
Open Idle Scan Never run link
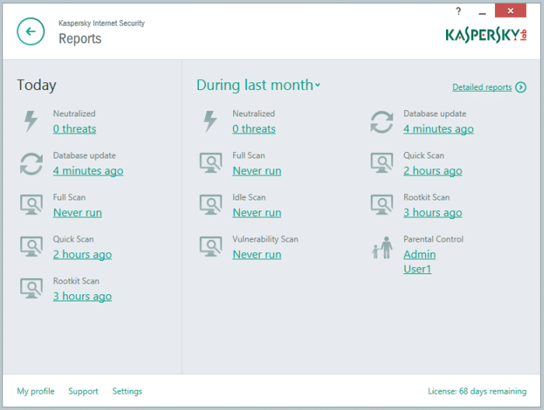[256, 213]
